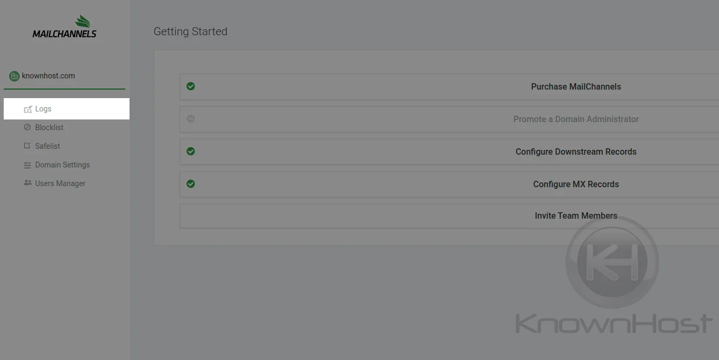This screenshot has width=719, height=360.
Task: Click the Users Manager people icon
Action: tap(28, 183)
